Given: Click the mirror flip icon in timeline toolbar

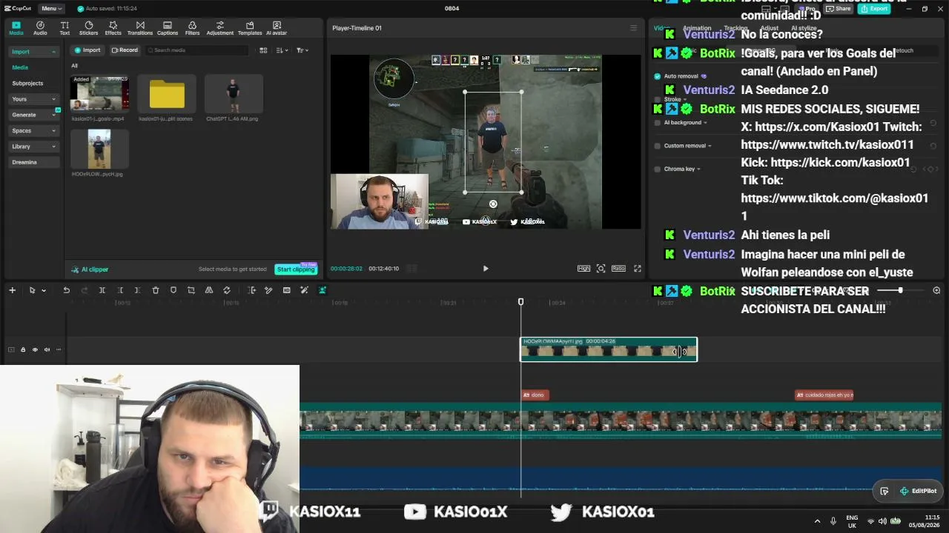Looking at the screenshot, I should [209, 290].
